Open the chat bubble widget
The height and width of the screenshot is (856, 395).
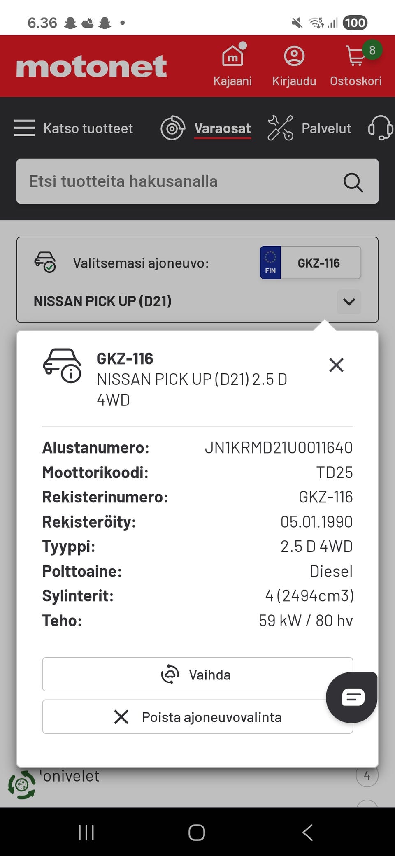click(352, 697)
